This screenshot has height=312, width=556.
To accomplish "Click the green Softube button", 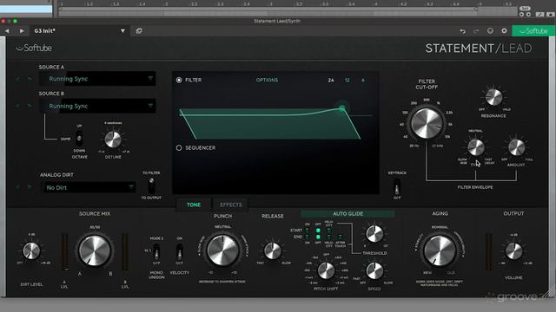I will tap(533, 31).
